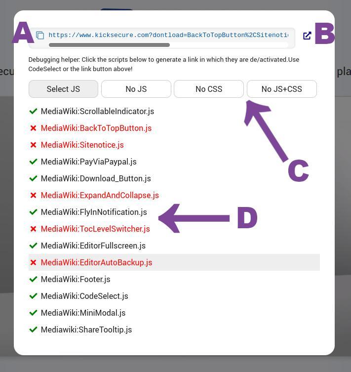Toggle MediaWiki:EditorFullscreen.js script

tap(93, 246)
